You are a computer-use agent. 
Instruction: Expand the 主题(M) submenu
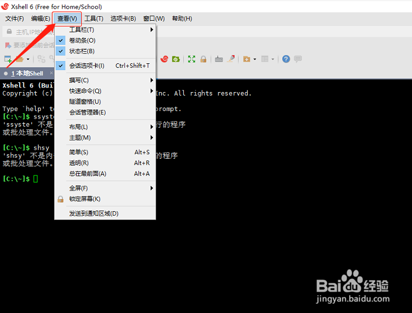click(x=105, y=138)
